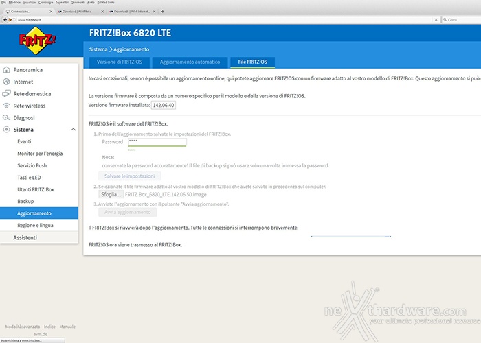Click the Rete domestica menu label
This screenshot has height=343, width=481.
pos(32,94)
